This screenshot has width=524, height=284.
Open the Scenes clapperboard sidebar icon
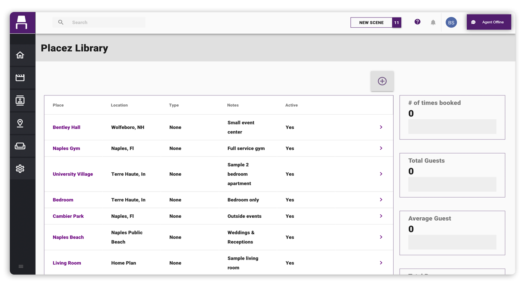pos(20,78)
